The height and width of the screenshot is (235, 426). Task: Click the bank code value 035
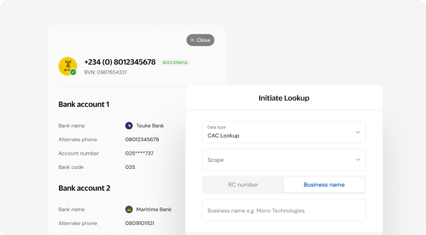(x=130, y=167)
